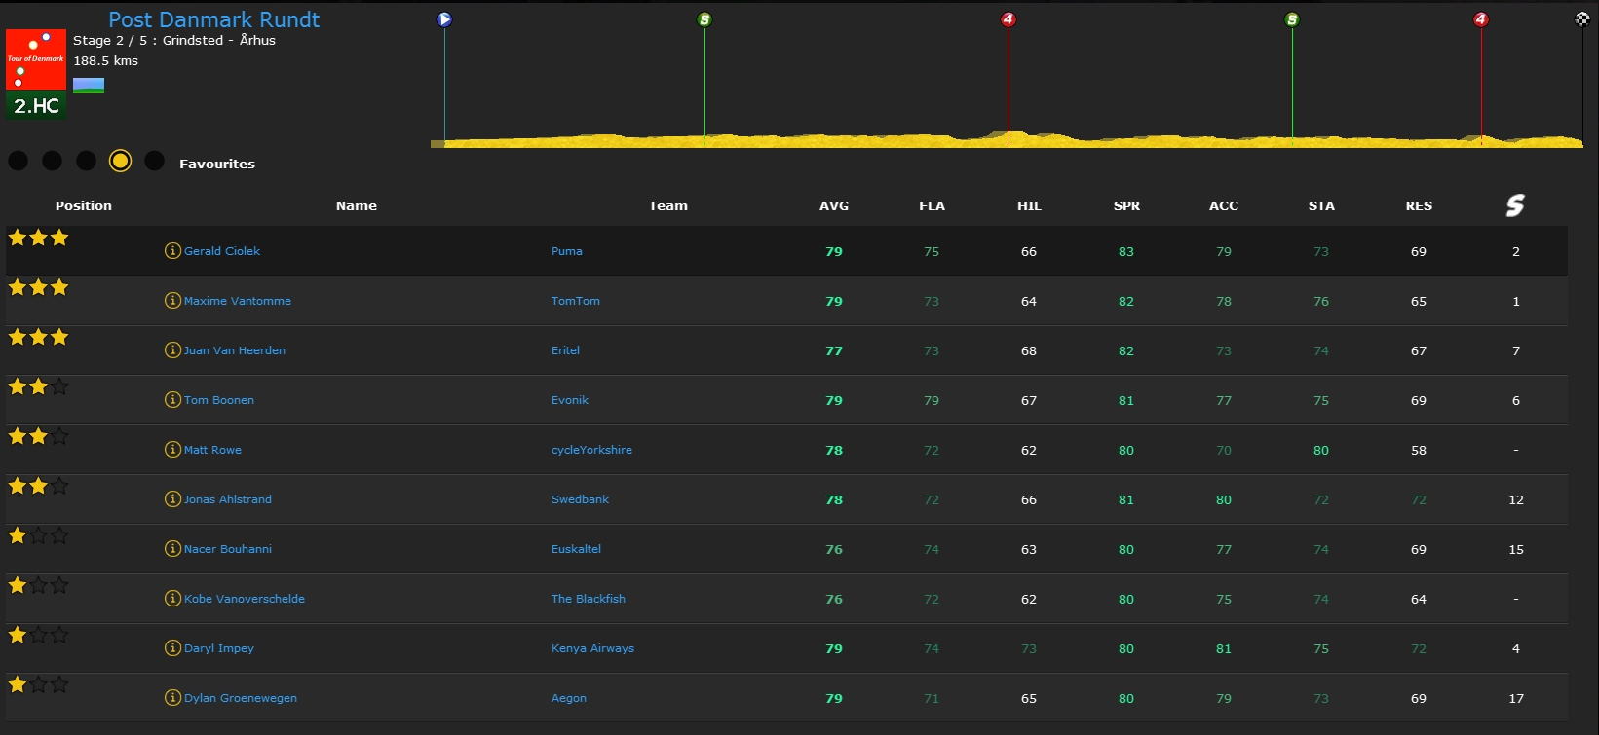The width and height of the screenshot is (1599, 735).
Task: Click Gerald Ciolek's three-star rating
Action: click(38, 238)
